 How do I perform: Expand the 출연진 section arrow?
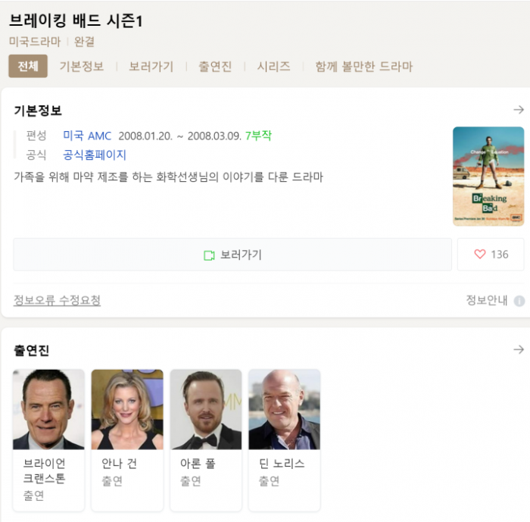519,349
